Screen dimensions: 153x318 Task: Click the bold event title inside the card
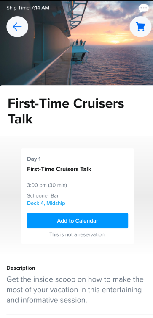59,169
